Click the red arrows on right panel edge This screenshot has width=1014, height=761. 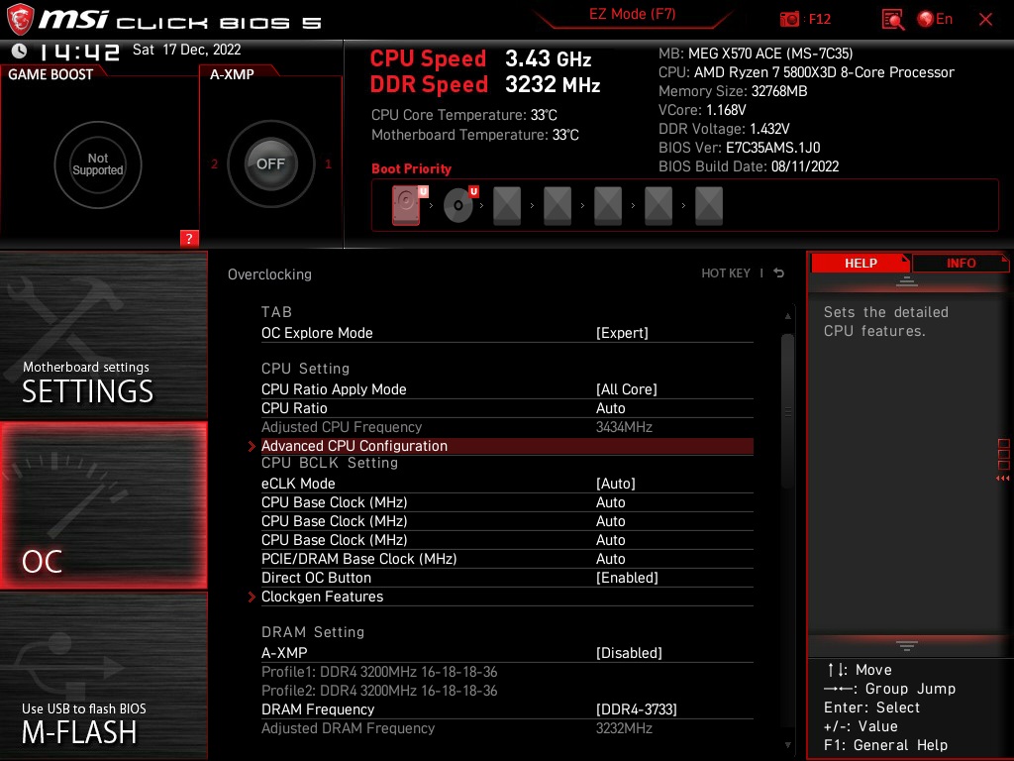(1002, 479)
